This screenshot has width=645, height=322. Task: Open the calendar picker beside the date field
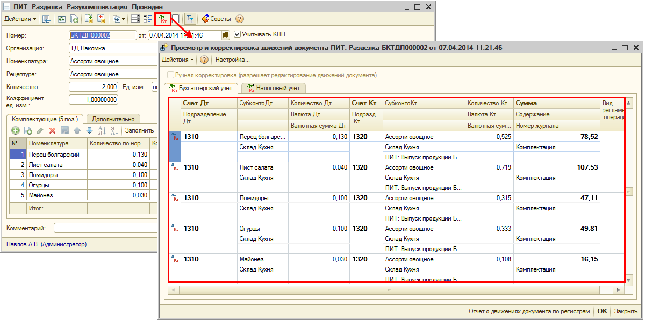pos(226,35)
